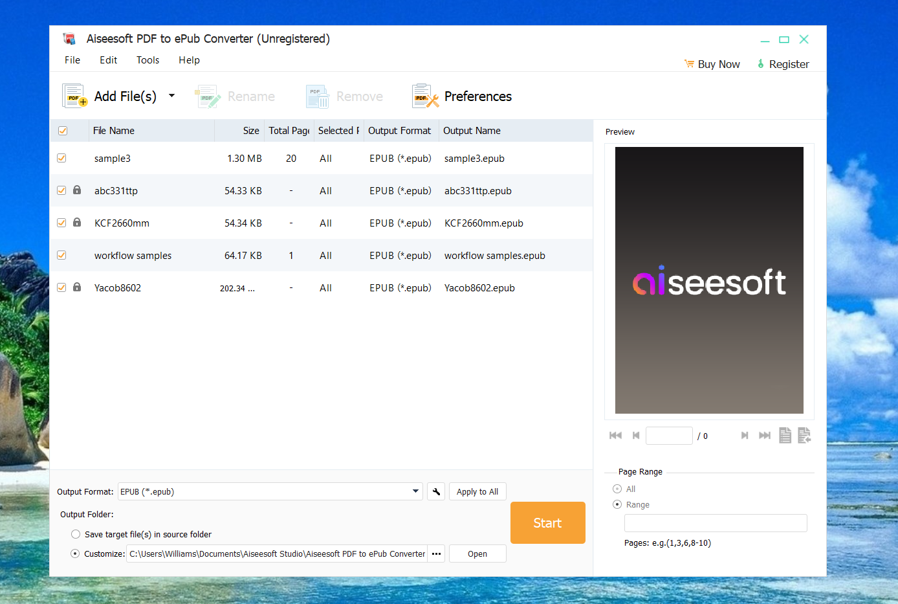This screenshot has width=898, height=604.
Task: Click the Total Pages column header
Action: point(289,131)
